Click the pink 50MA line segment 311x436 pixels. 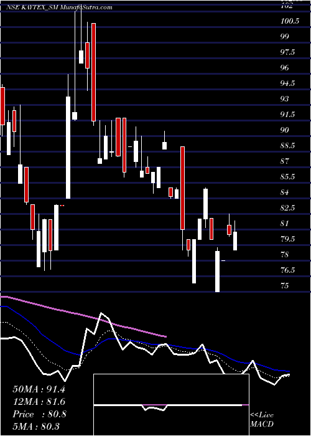83,316
